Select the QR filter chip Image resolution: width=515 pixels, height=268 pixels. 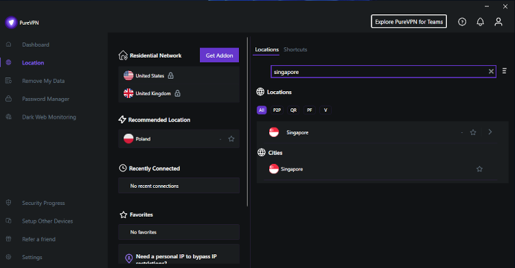pyautogui.click(x=293, y=110)
